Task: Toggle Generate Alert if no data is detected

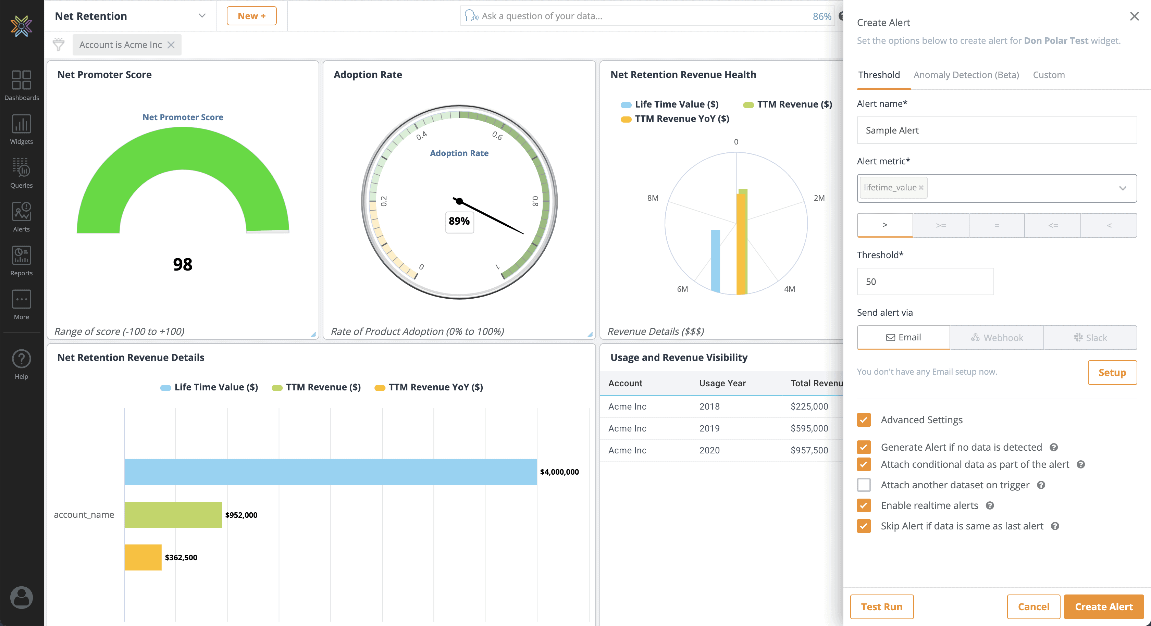Action: (864, 447)
